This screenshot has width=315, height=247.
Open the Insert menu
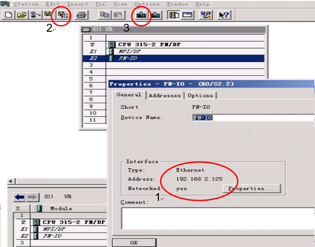point(78,4)
